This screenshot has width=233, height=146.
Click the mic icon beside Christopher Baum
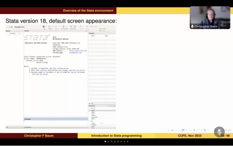coord(192,26)
